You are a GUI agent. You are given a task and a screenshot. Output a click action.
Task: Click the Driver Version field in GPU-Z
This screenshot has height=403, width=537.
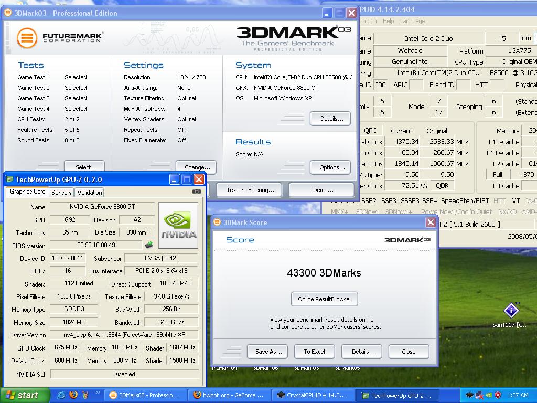[124, 335]
